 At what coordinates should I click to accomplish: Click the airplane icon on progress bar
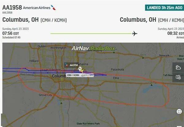pos(135,34)
